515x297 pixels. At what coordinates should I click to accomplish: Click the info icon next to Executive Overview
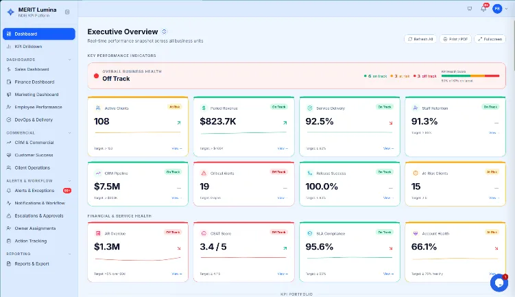pyautogui.click(x=164, y=32)
